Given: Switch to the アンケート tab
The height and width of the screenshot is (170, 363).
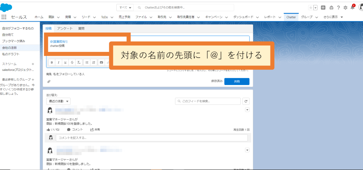Looking at the screenshot, I should coord(65,29).
